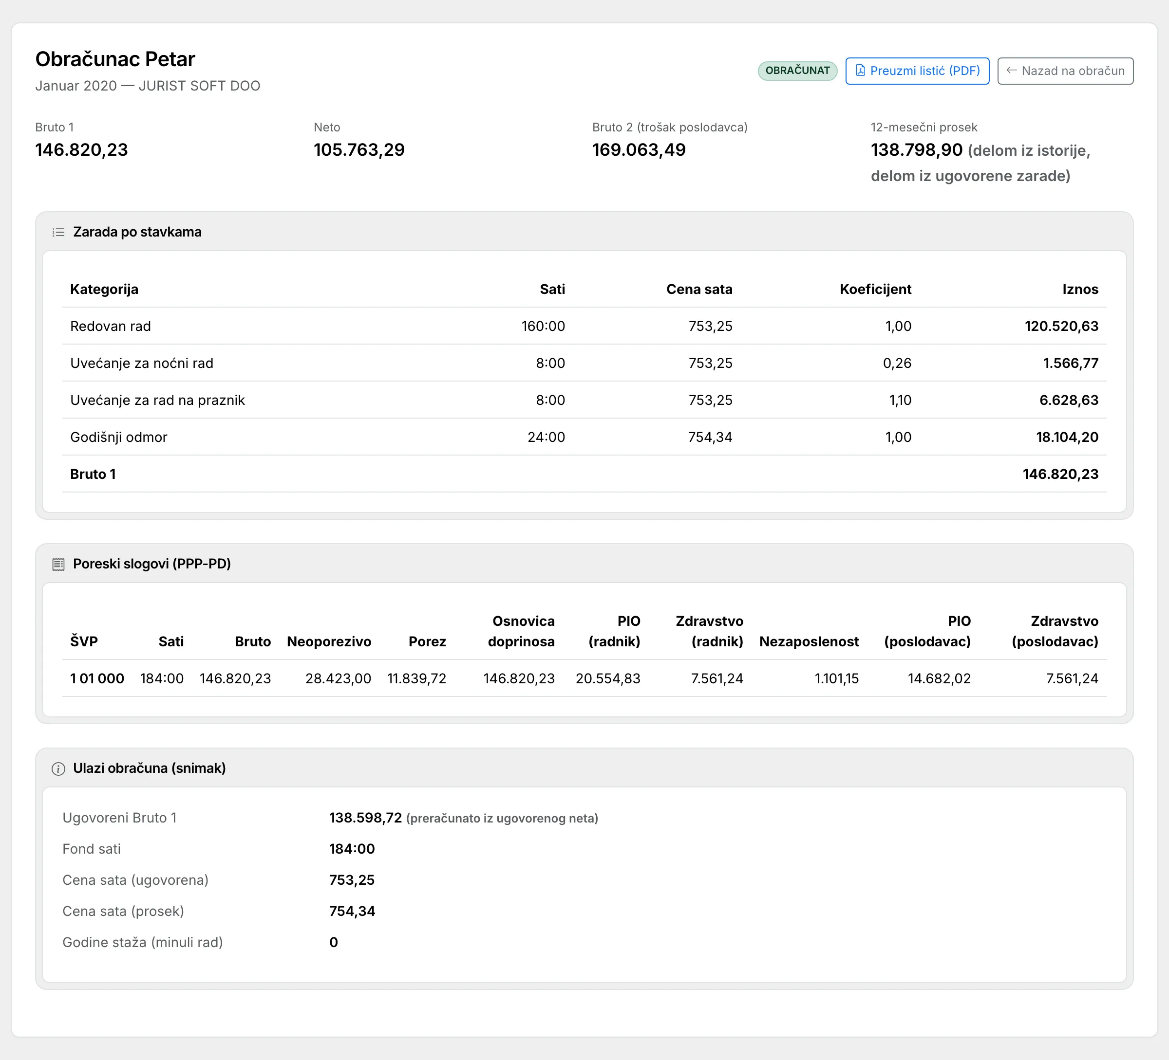This screenshot has height=1060, width=1169.
Task: Click the Osnovica doprinosa column header
Action: 521,631
